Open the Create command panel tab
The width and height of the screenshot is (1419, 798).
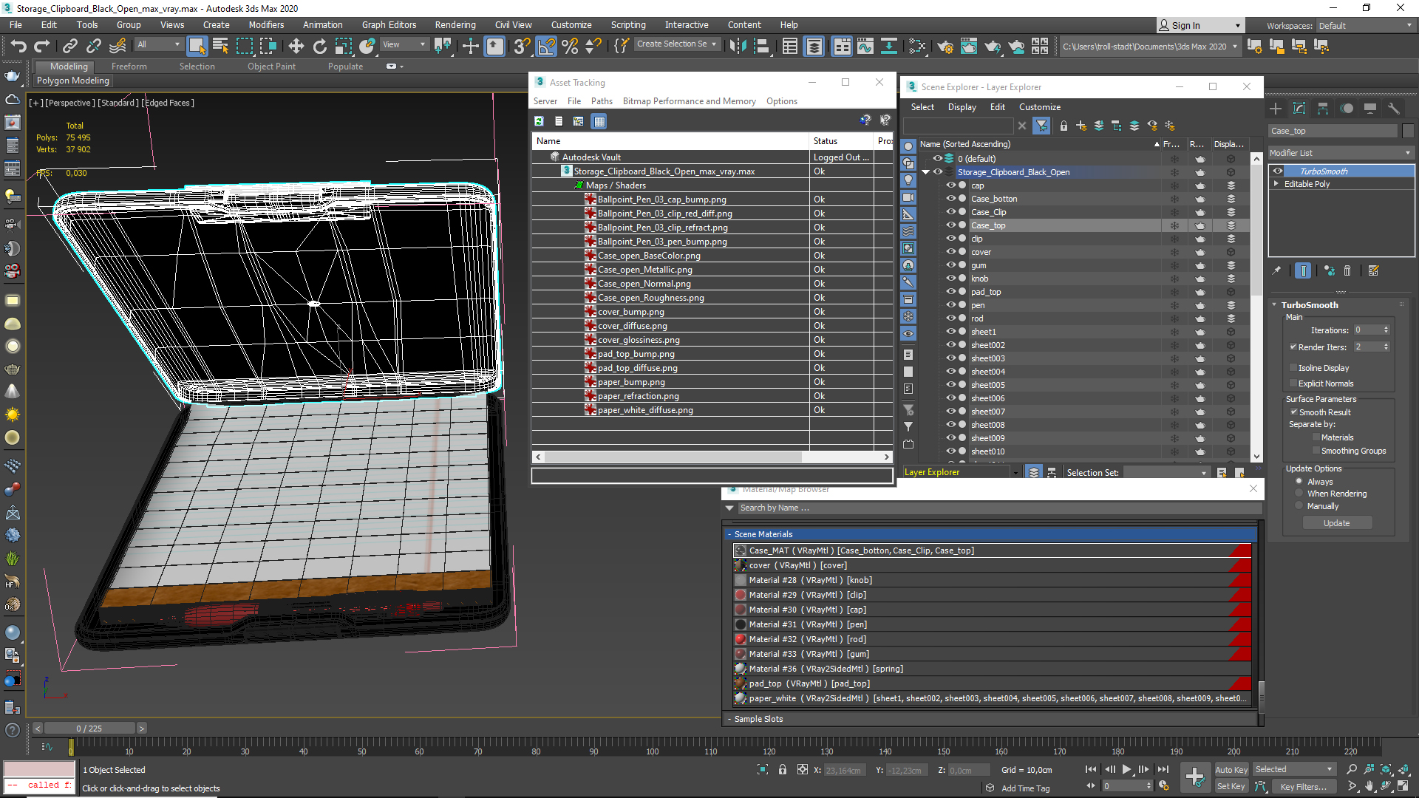pos(1276,109)
